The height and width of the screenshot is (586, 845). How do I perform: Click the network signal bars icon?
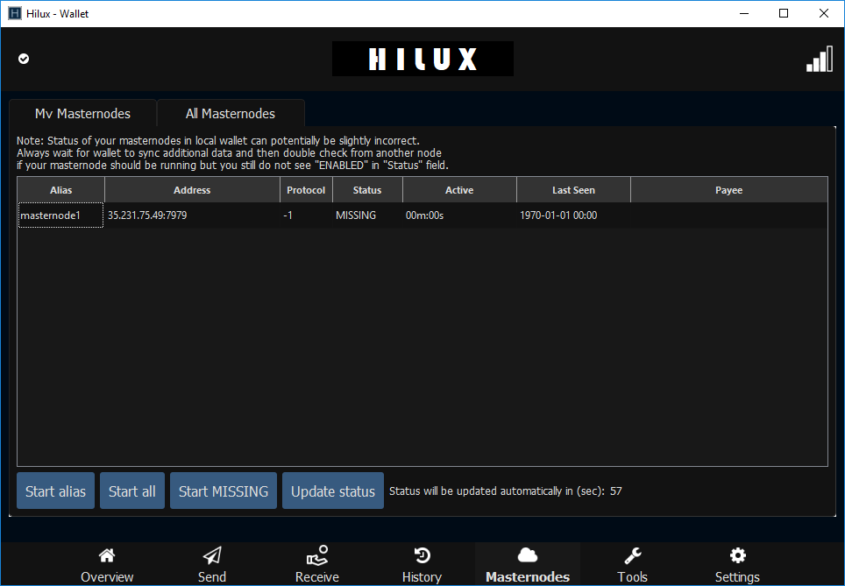[x=819, y=59]
